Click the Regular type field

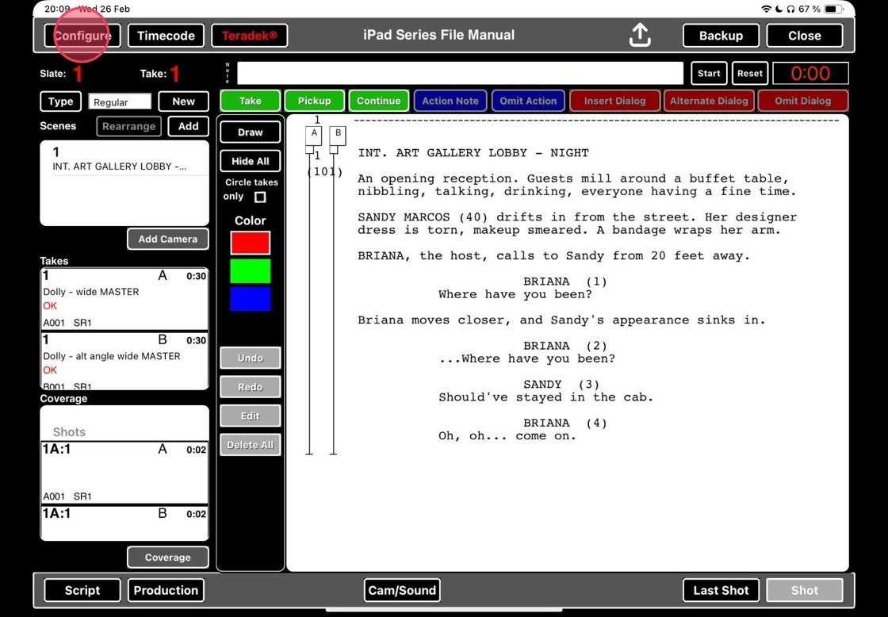(x=120, y=102)
